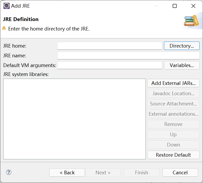Click into the JRE name field

(128, 55)
